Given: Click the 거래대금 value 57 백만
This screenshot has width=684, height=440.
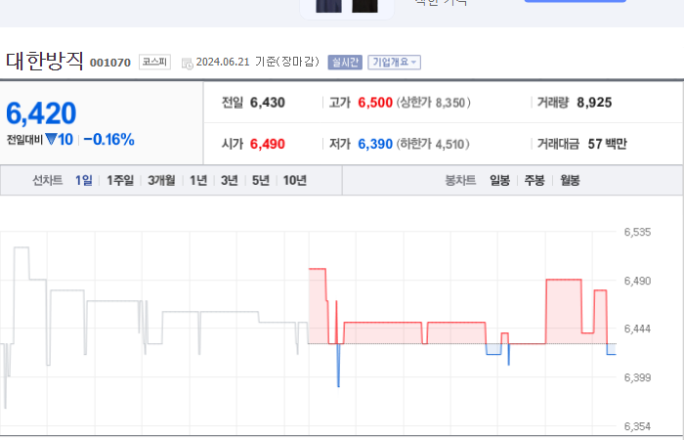Looking at the screenshot, I should click(607, 144).
